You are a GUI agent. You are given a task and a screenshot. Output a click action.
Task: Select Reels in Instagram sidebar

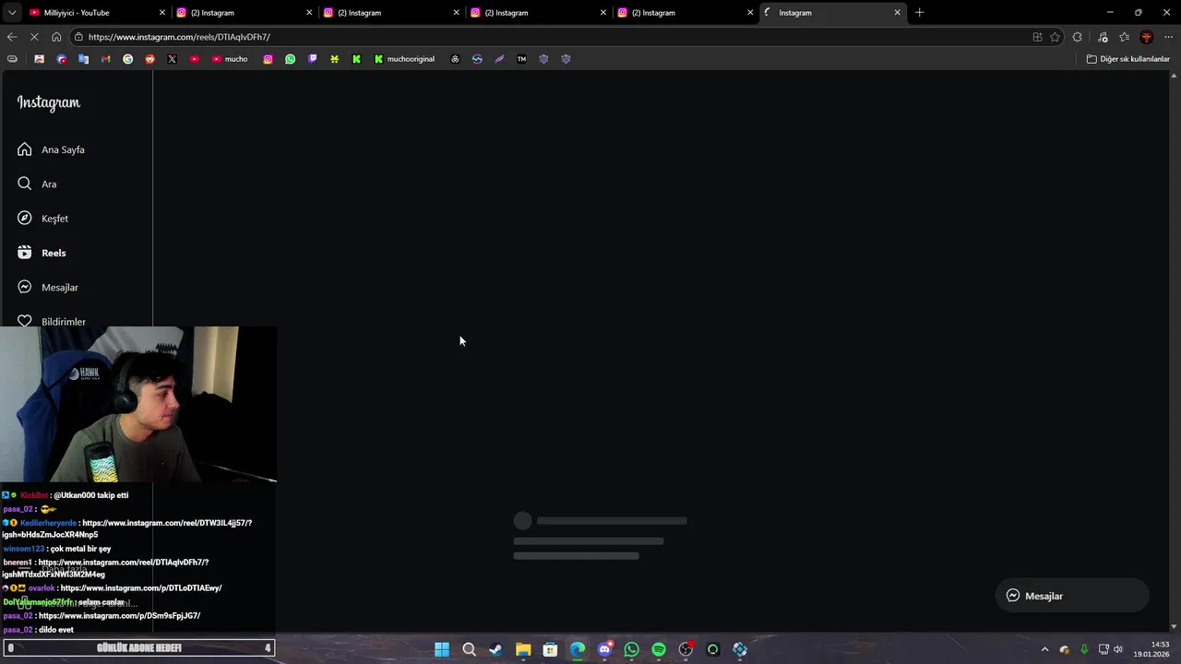pos(42,253)
